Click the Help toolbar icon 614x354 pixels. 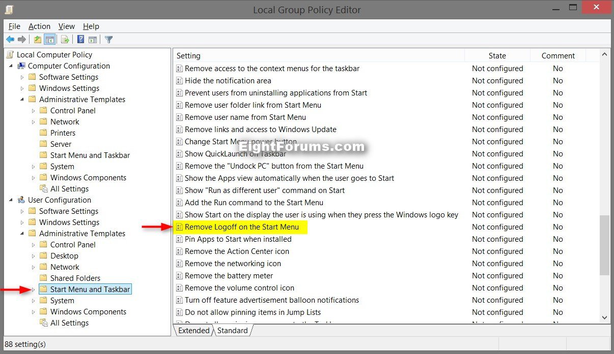80,39
